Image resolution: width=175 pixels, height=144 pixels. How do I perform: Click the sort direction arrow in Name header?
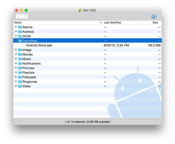coord(101,23)
